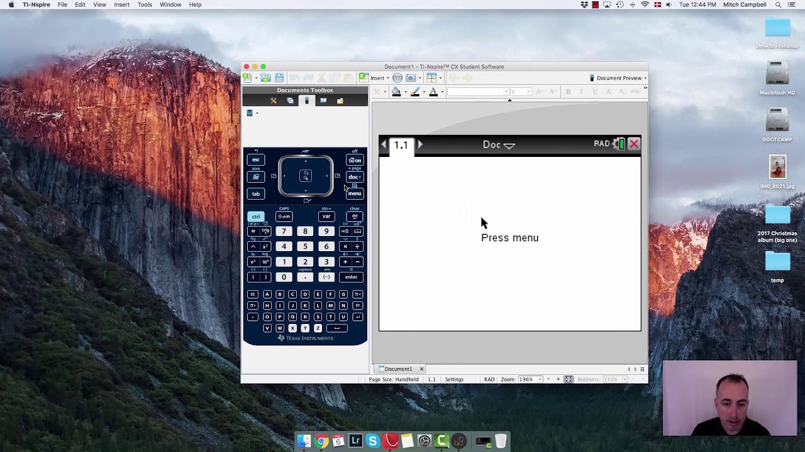This screenshot has height=452, width=805.
Task: Click the menu key on the keypad
Action: pos(355,193)
